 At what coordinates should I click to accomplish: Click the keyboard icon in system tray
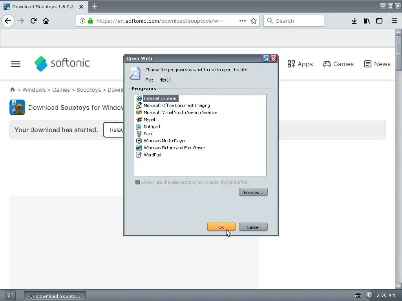pos(358,296)
